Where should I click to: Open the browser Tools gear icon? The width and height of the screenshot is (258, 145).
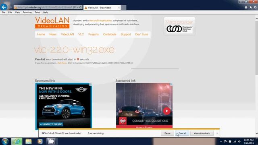(x=255, y=7)
